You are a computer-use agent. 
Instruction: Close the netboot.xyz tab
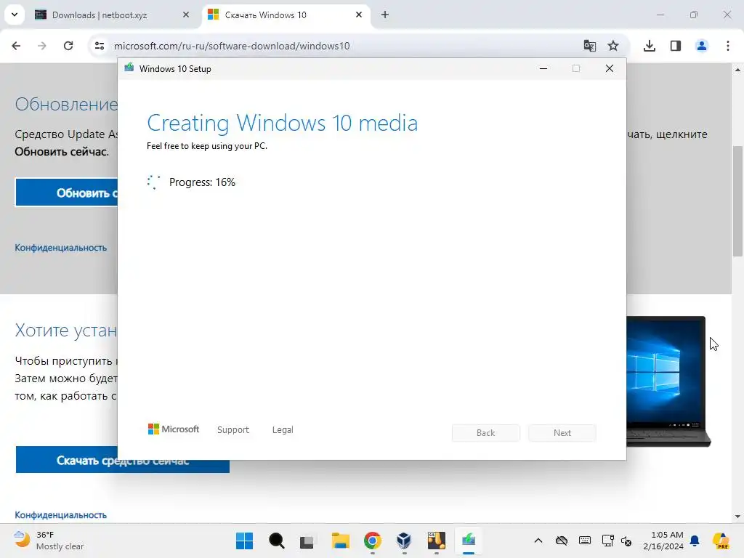click(185, 15)
